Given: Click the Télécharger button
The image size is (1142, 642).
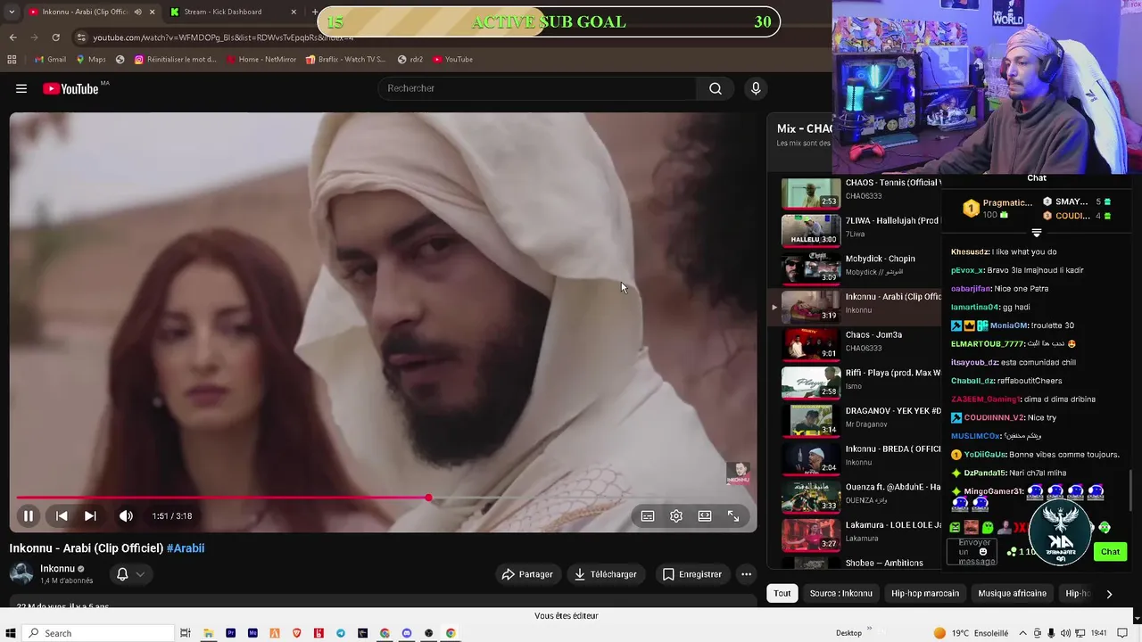Looking at the screenshot, I should pos(606,574).
